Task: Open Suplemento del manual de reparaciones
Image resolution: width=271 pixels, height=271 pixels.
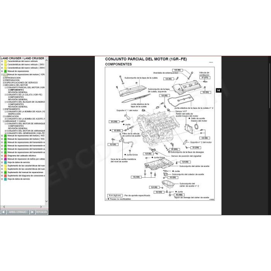Action: [25, 173]
